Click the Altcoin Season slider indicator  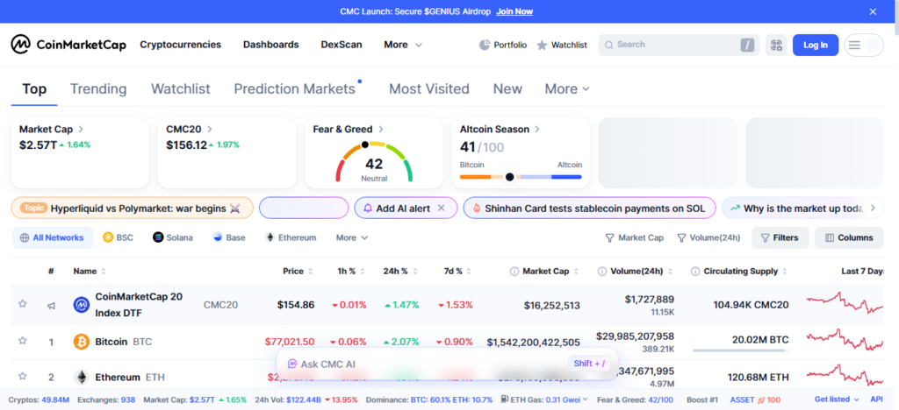[510, 177]
